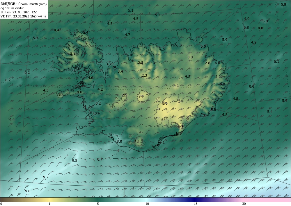Click the map value 6.3
The width and height of the screenshot is (291, 206).
point(88,117)
